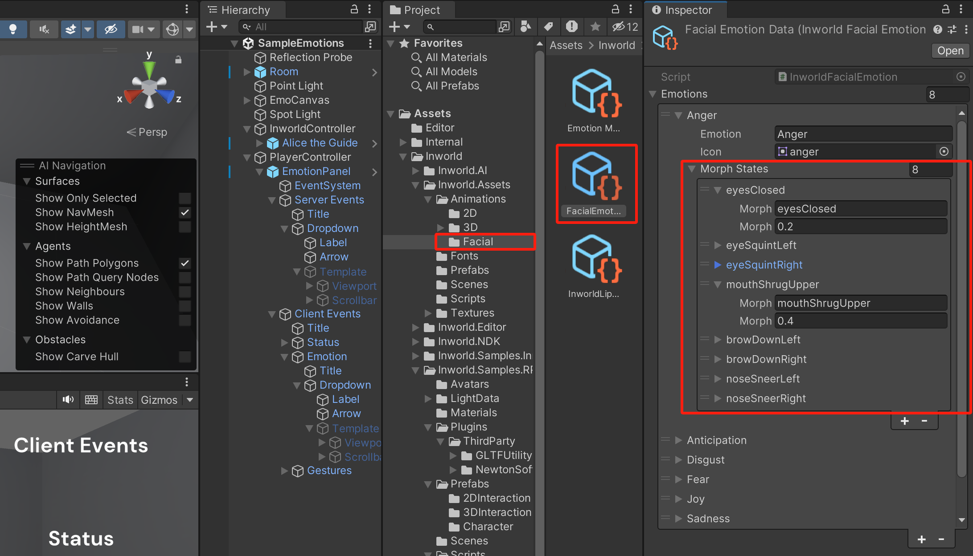Click All Prefabs in Favorites

(452, 86)
